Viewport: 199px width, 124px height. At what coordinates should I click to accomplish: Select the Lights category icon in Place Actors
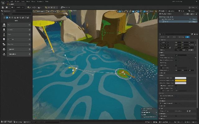click(x=10, y=17)
